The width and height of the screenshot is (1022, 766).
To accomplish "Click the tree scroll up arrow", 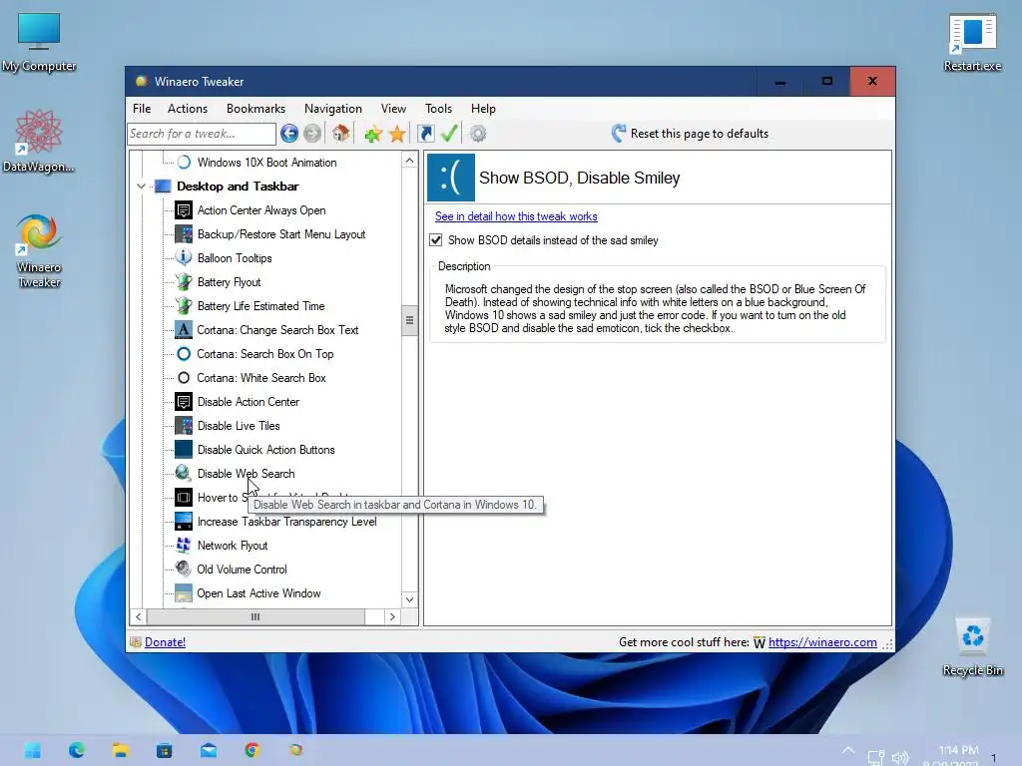I will click(x=409, y=161).
